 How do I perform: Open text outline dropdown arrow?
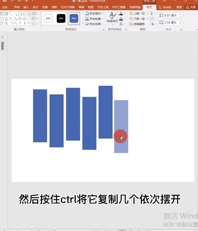(125, 19)
